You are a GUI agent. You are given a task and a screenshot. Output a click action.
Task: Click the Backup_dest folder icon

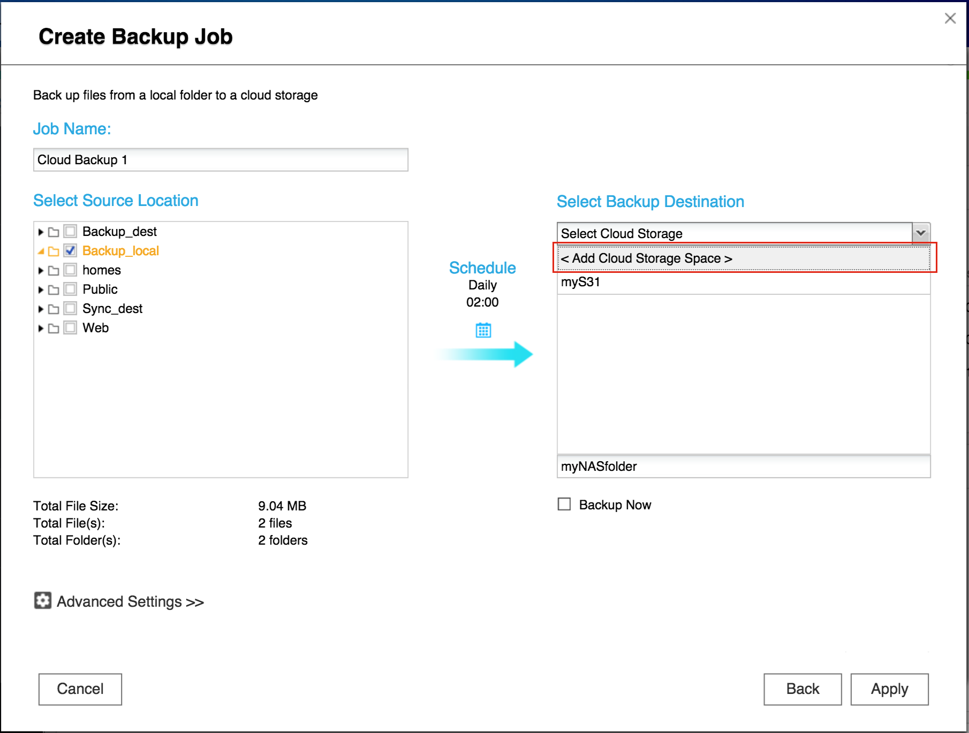(54, 232)
